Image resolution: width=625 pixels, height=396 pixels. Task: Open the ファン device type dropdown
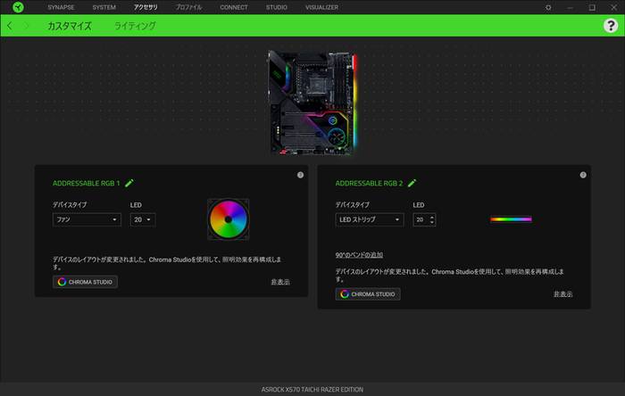pyautogui.click(x=87, y=219)
